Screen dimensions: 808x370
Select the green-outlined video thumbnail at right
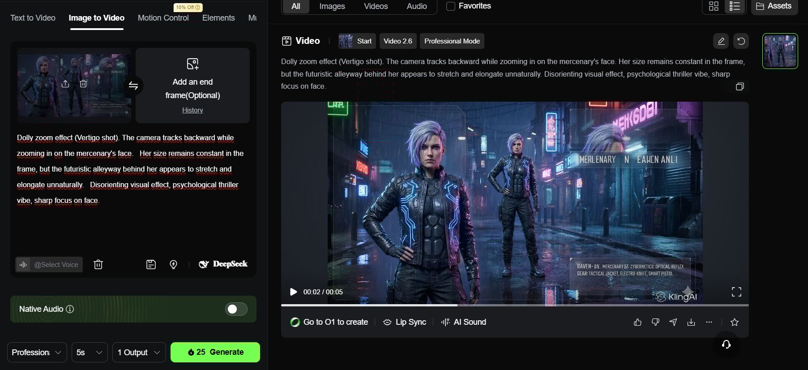[x=780, y=51]
